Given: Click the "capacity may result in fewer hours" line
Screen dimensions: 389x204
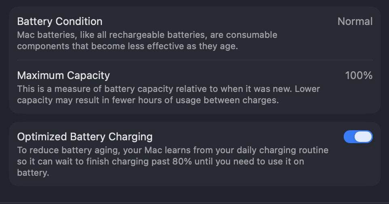Looking at the screenshot, I should click(x=148, y=100).
